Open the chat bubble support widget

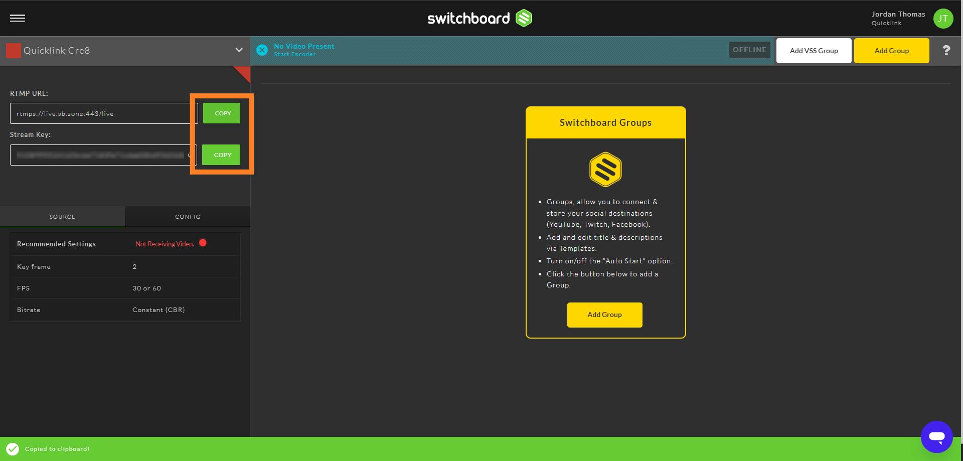pos(936,436)
